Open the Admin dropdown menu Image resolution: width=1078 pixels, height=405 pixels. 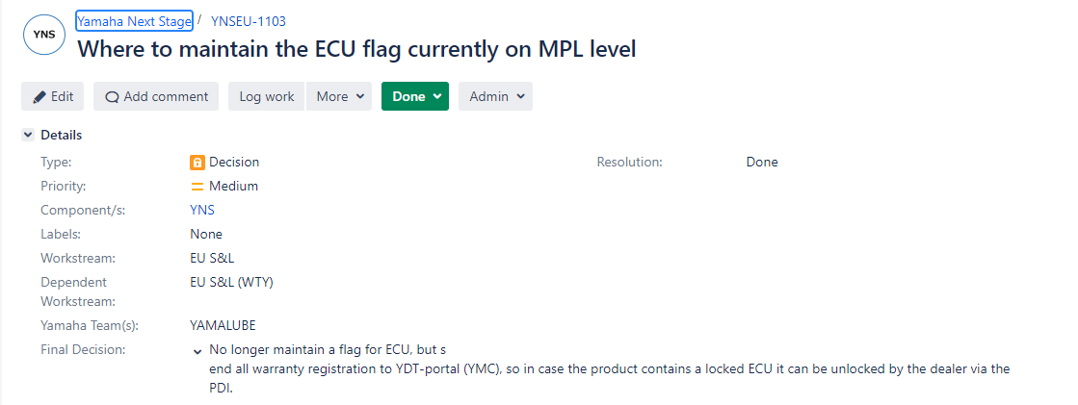tap(496, 97)
